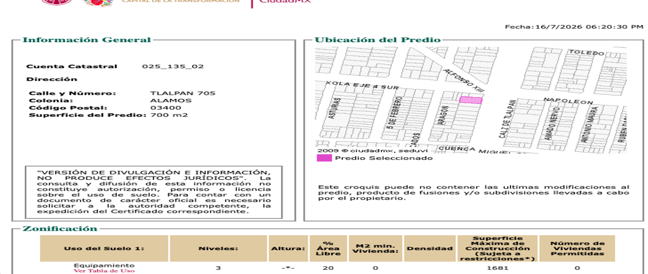Select the Viviendas Permitidas value 0
Viewport: 648px width, 274px height.
(577, 268)
